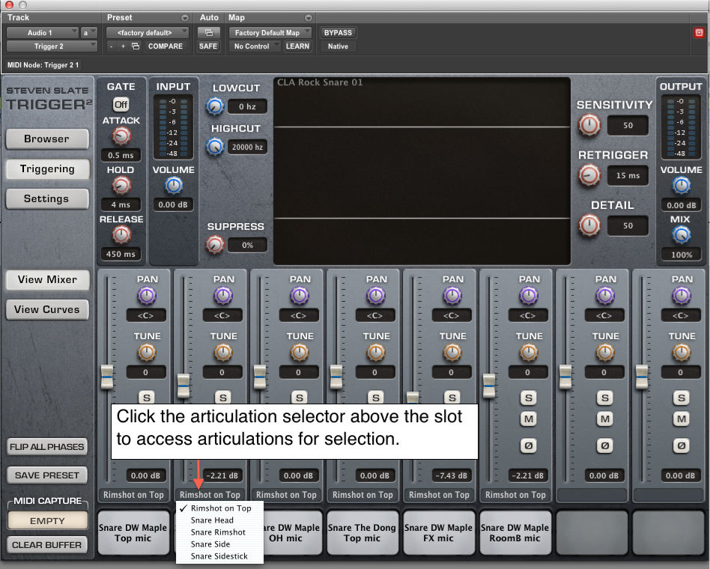
Task: Click the Suppress knob
Action: coord(215,245)
